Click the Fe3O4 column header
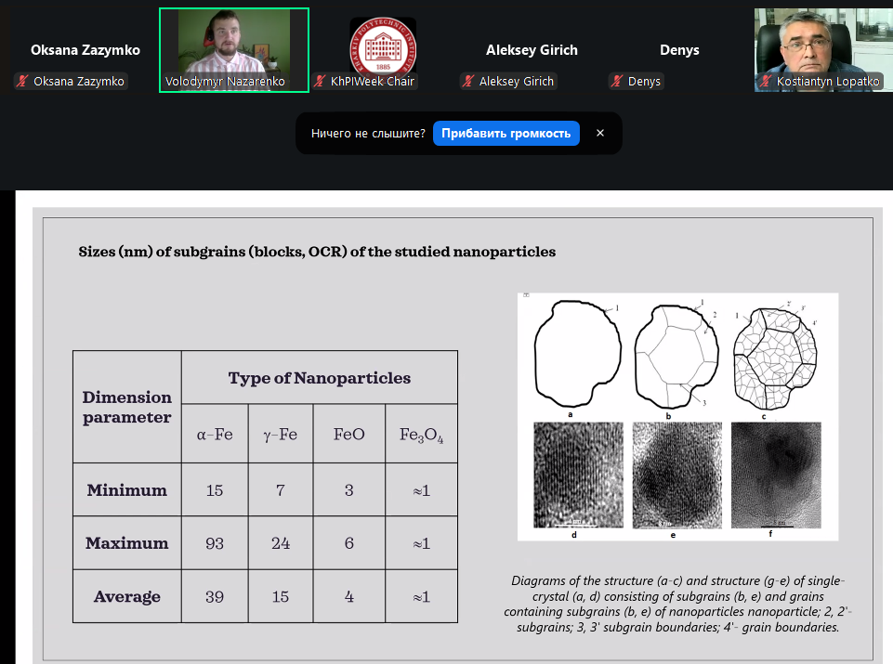This screenshot has height=664, width=893. click(x=422, y=435)
